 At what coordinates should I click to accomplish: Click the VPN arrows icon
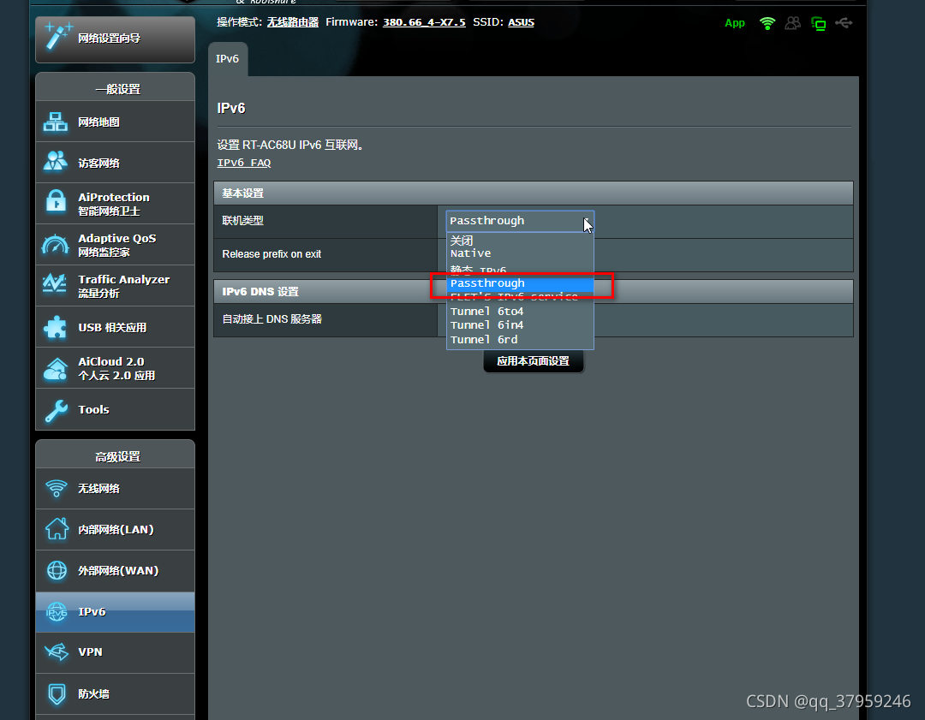(57, 652)
